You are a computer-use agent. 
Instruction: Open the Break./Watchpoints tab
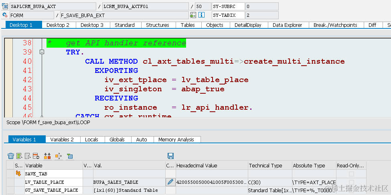click(x=335, y=25)
